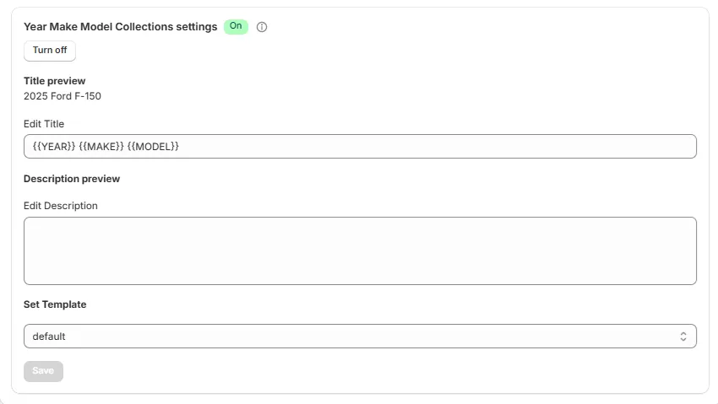718x404 pixels.
Task: Place cursor on the {{MODEL}} token
Action: point(153,147)
